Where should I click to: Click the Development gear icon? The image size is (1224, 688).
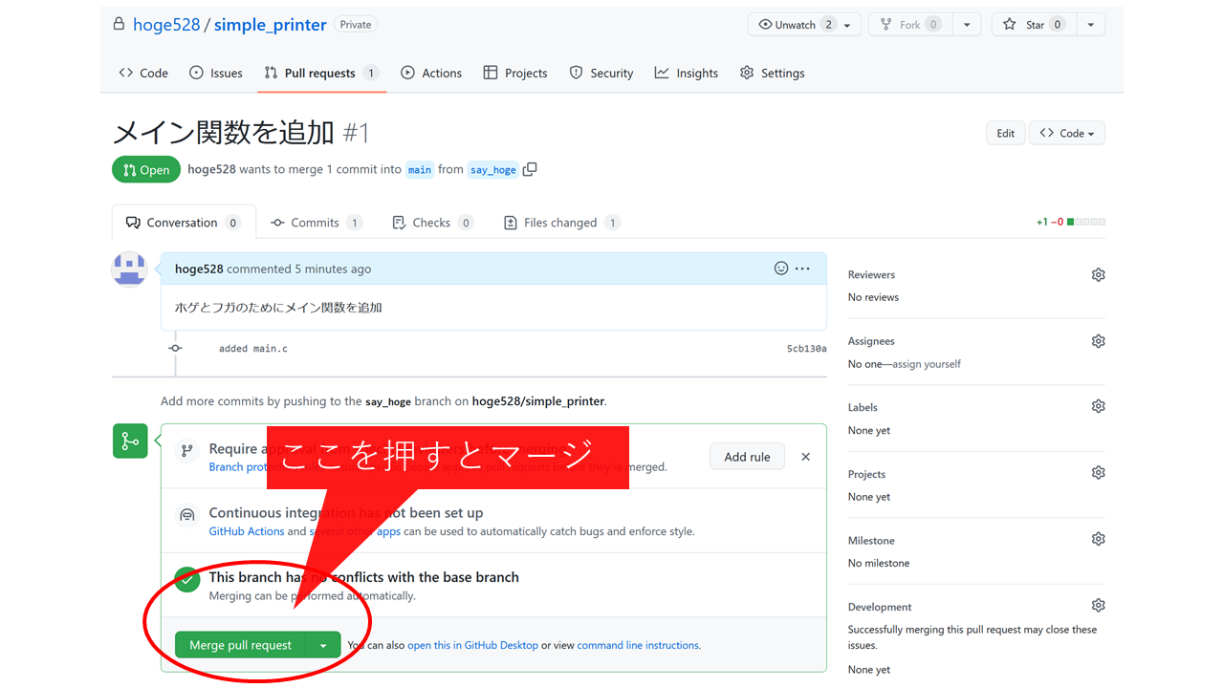(x=1098, y=606)
